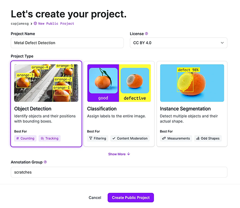Click the Project Name text field
Image resolution: width=240 pixels, height=208 pixels.
67,43
